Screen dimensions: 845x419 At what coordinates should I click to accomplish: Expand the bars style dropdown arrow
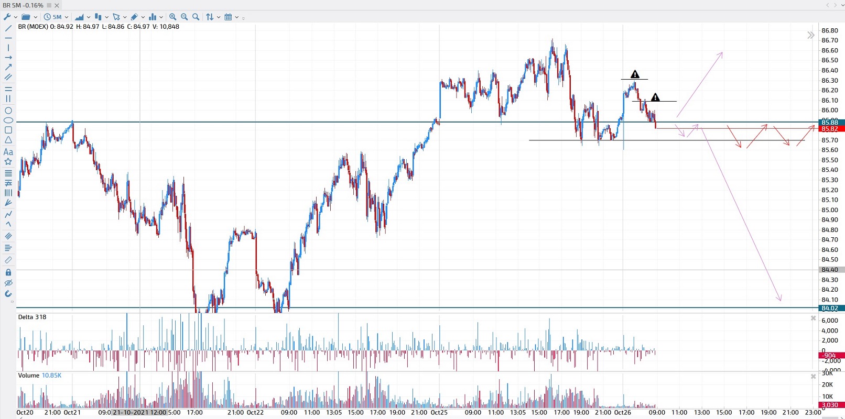106,17
